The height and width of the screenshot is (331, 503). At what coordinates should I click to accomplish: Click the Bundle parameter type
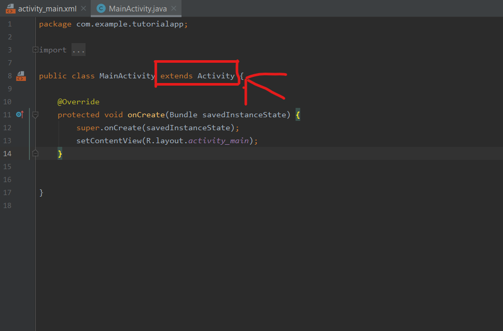click(x=184, y=115)
